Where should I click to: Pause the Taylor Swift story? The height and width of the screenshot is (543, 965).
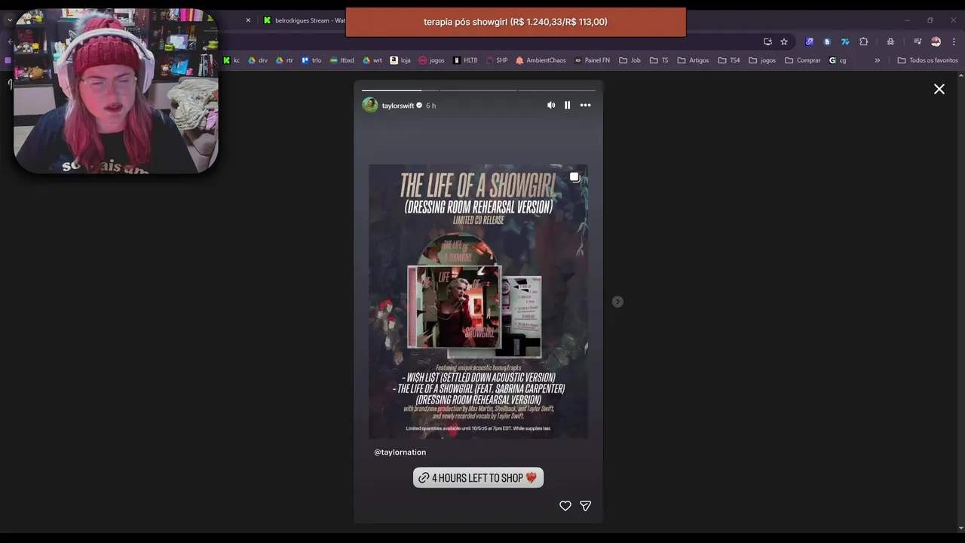coord(568,106)
